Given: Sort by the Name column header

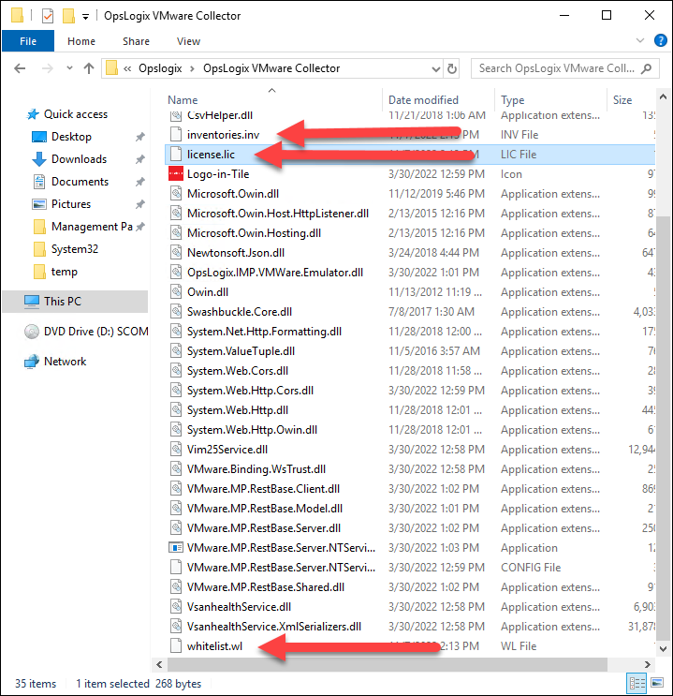Looking at the screenshot, I should click(183, 100).
